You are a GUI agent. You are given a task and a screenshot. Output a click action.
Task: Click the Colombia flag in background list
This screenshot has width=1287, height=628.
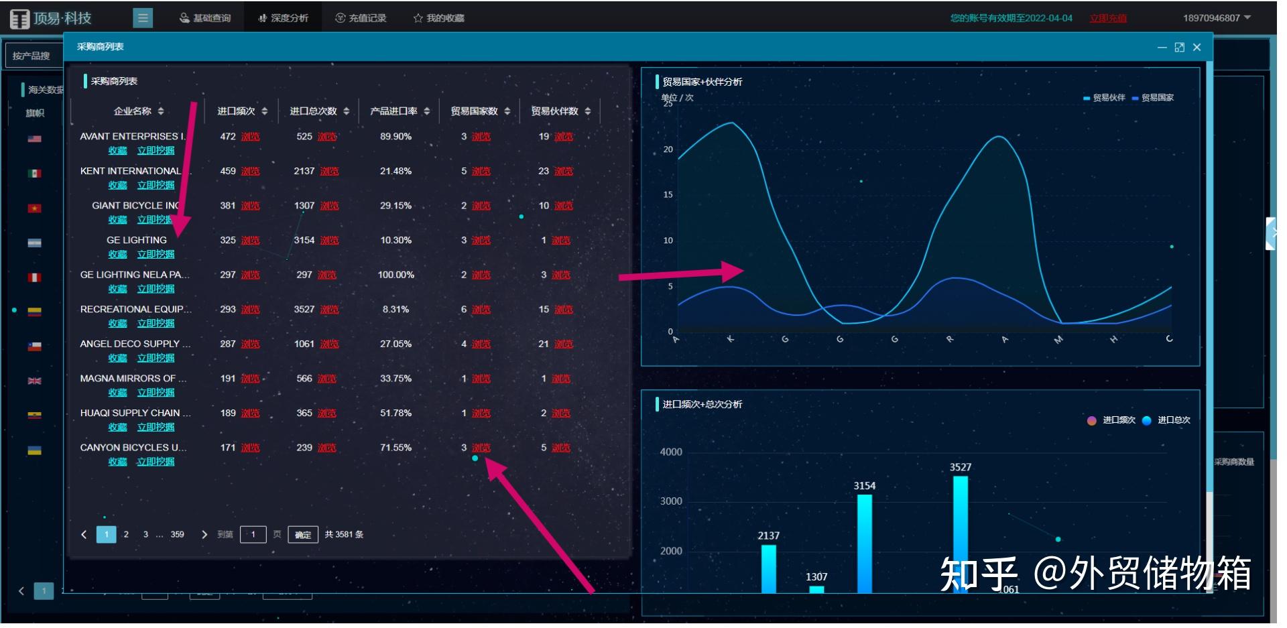coord(35,312)
